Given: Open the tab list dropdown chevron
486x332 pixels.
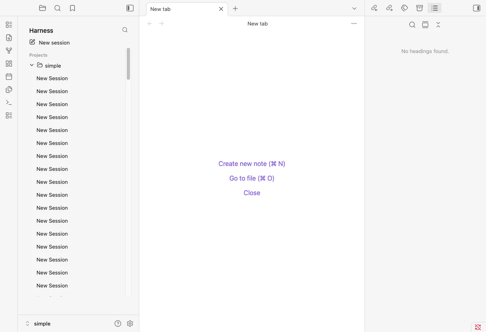Looking at the screenshot, I should coord(354,9).
